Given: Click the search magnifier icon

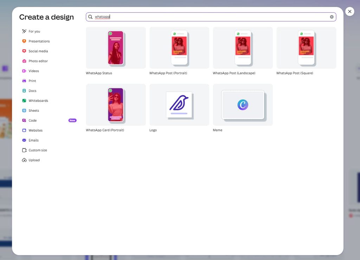Looking at the screenshot, I should click(x=90, y=17).
